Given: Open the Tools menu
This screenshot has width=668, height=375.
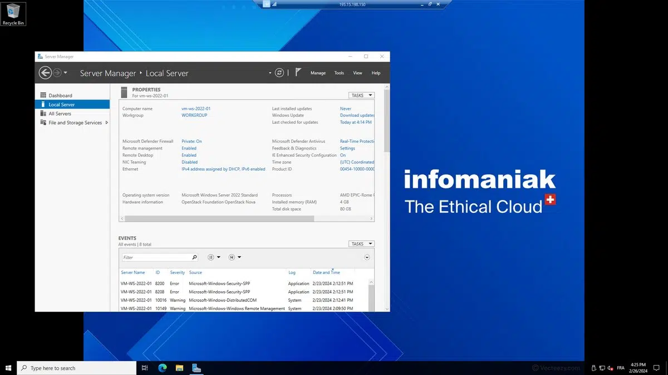Looking at the screenshot, I should click(339, 73).
